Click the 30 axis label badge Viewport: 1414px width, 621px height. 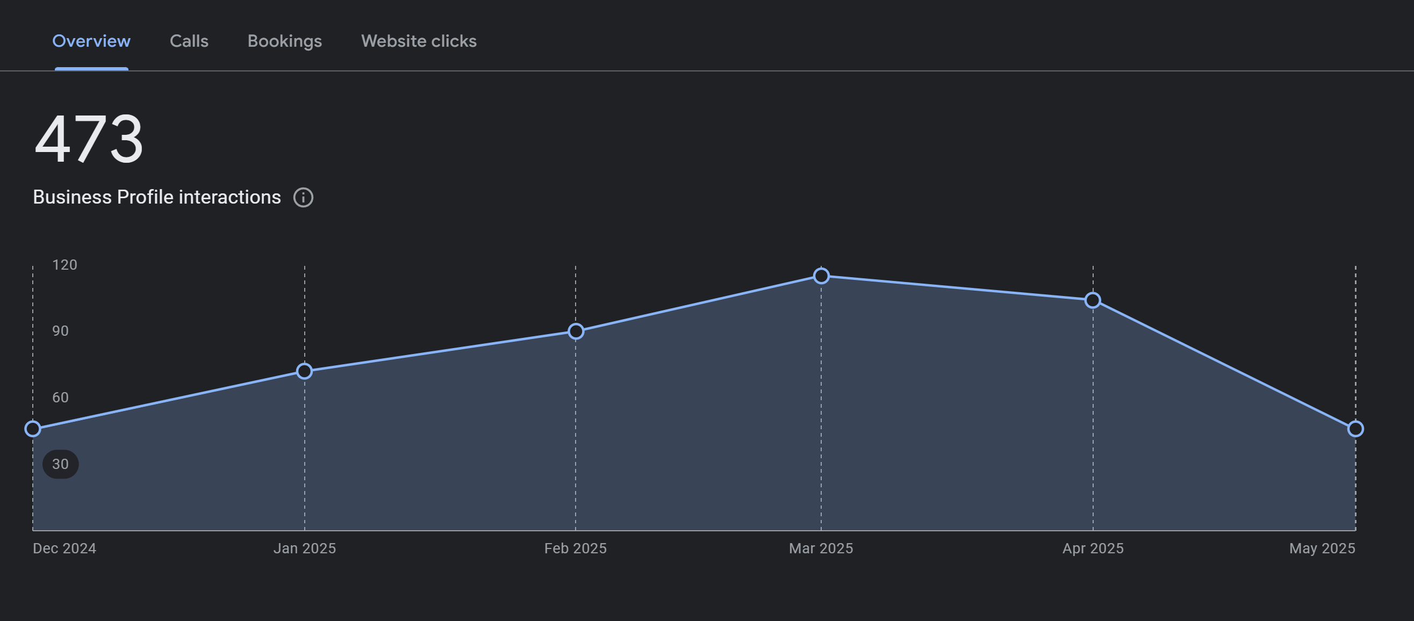click(60, 464)
